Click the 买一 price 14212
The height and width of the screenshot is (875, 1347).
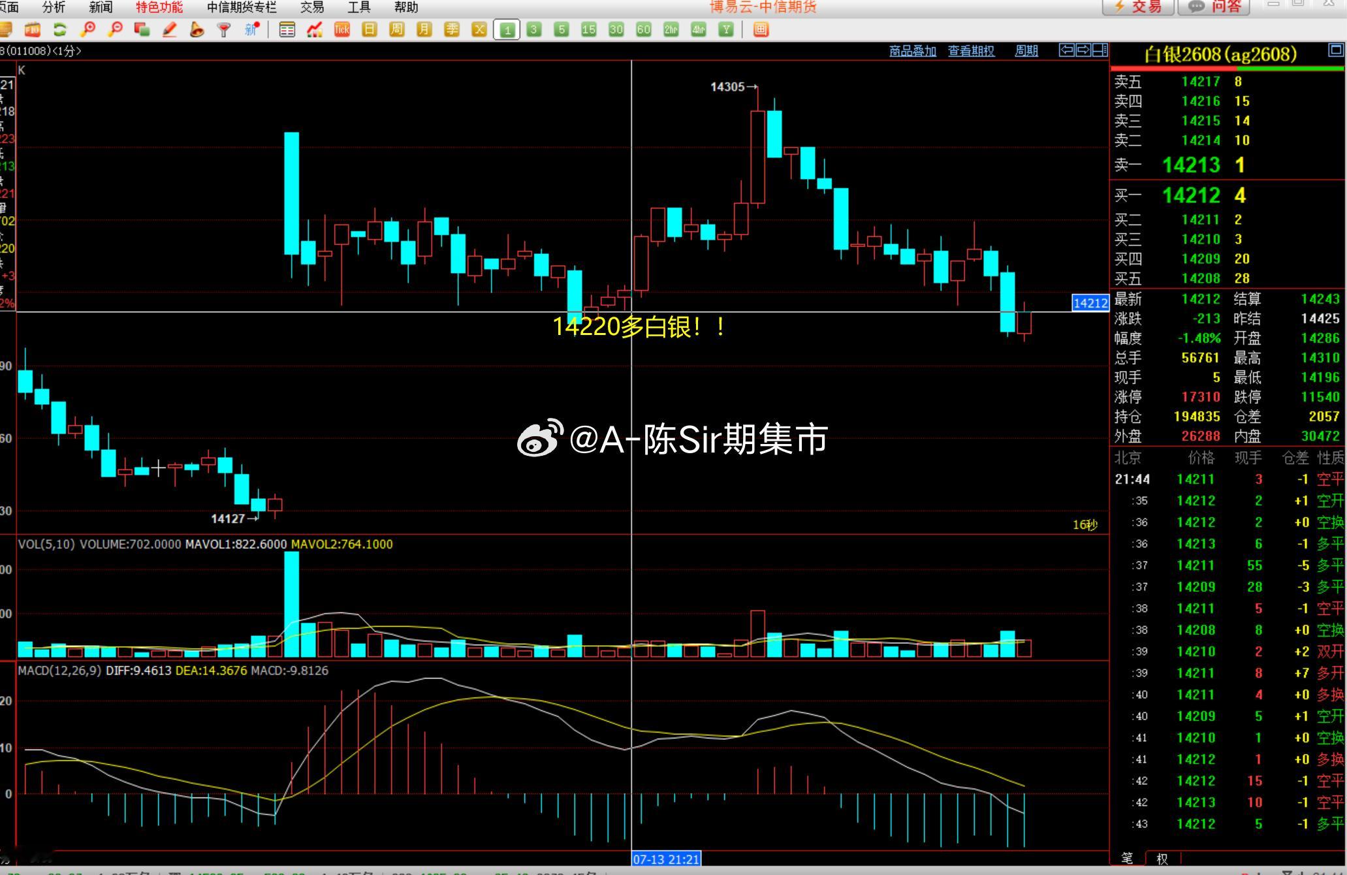[1191, 195]
